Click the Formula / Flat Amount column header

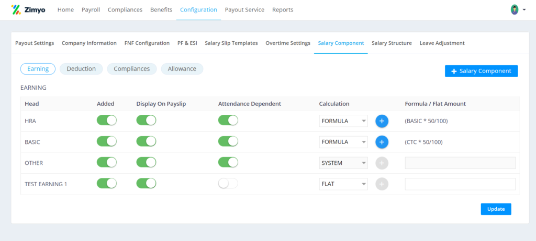coord(435,104)
